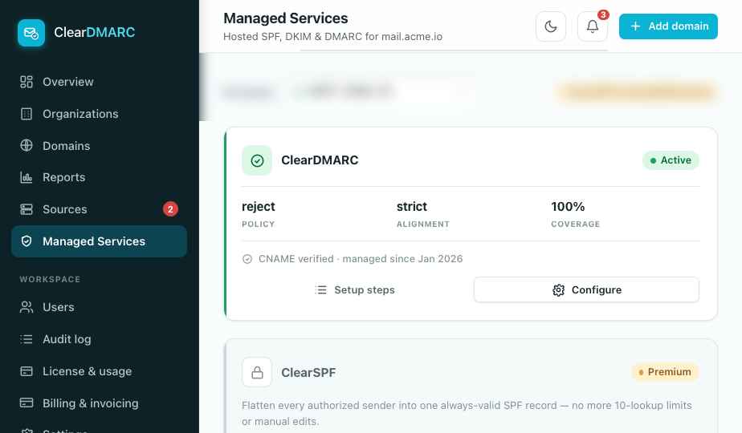Click the Managed Services page heading

(x=285, y=18)
